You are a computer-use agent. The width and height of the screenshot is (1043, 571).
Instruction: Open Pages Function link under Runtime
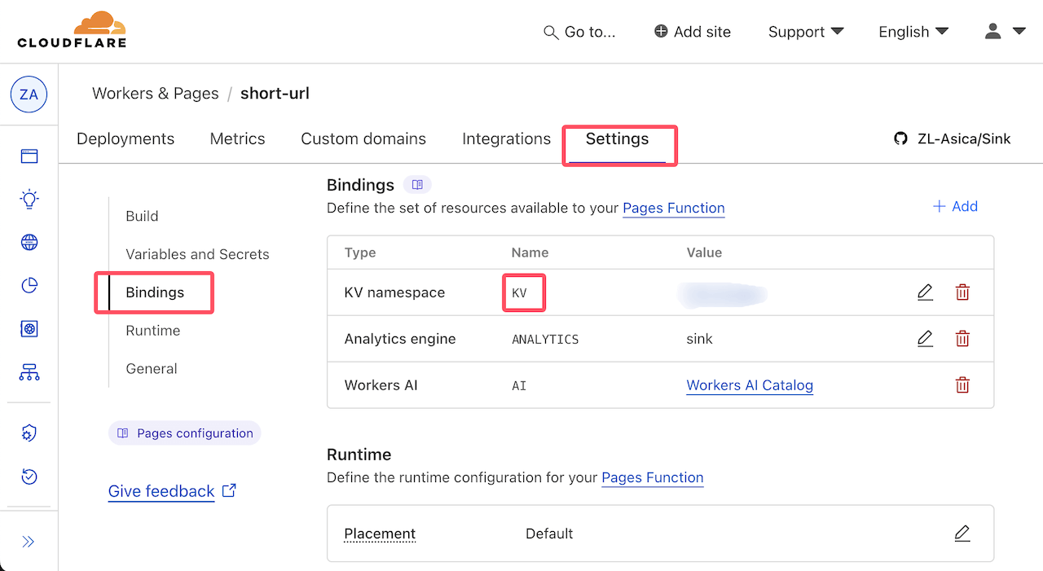653,477
